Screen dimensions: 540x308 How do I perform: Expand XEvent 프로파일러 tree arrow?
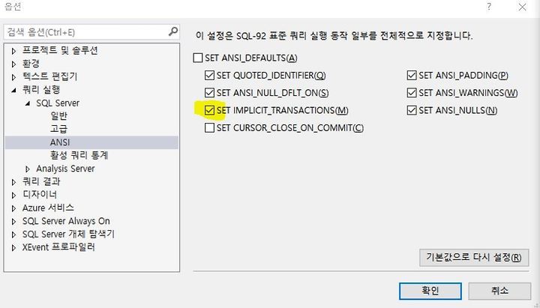pyautogui.click(x=13, y=248)
